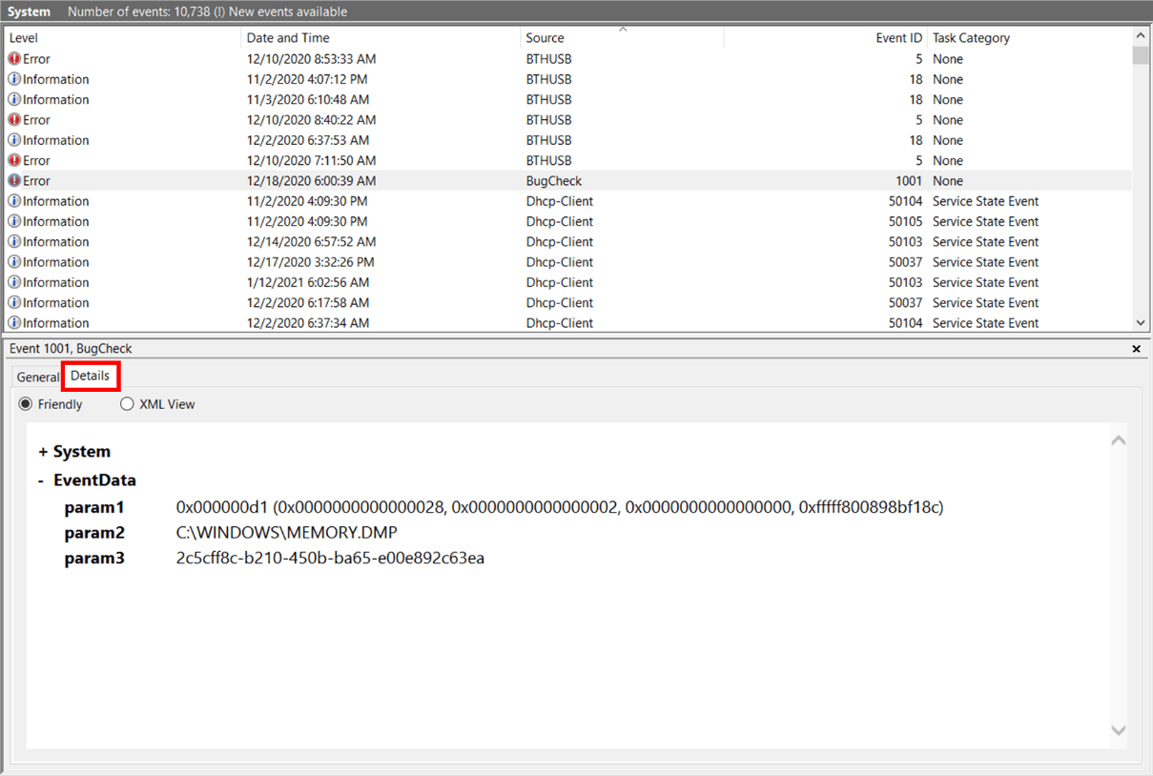Click Event ID 50037 in 12/2/2020 6:17:58 AM row

(x=906, y=303)
